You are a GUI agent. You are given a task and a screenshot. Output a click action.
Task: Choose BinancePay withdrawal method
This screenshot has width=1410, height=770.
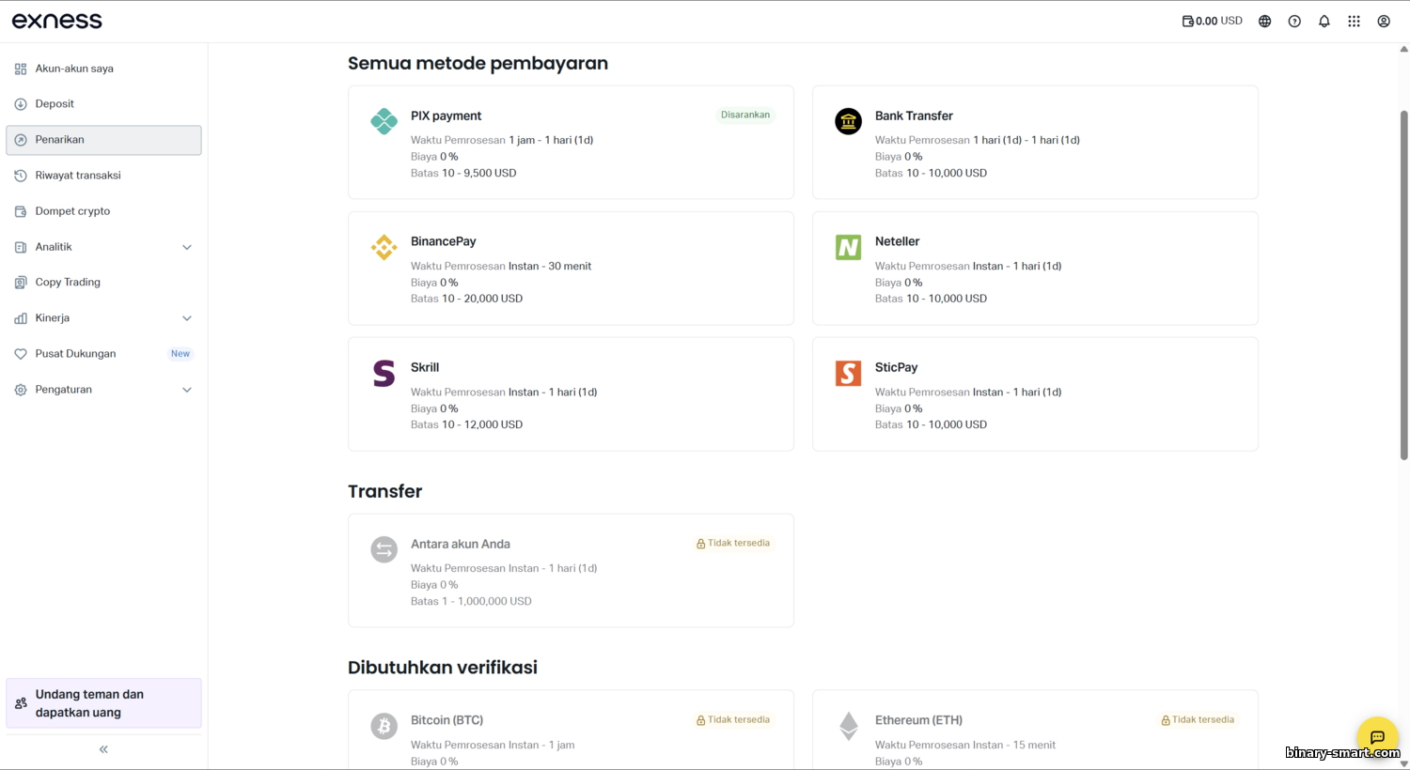pyautogui.click(x=571, y=269)
